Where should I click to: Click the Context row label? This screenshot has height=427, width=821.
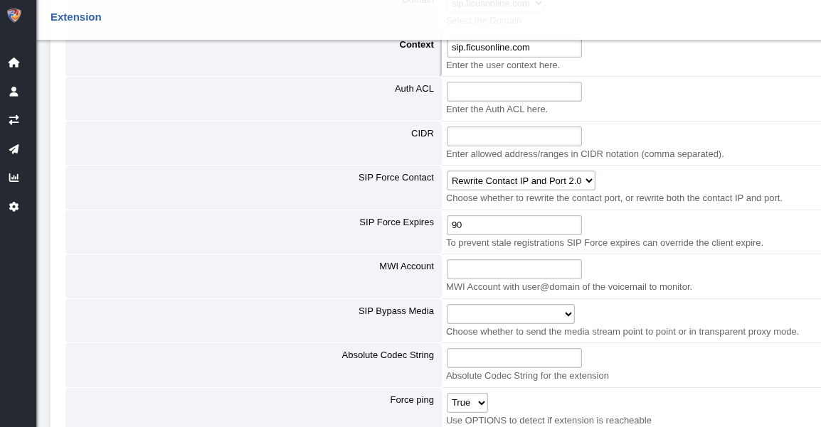[x=416, y=45]
